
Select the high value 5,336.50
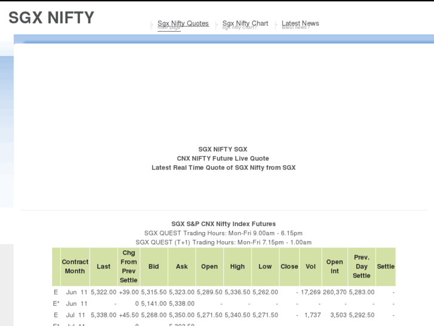pos(238,292)
